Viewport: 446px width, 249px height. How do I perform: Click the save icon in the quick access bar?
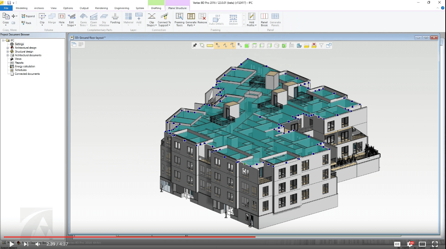[x=9, y=2]
